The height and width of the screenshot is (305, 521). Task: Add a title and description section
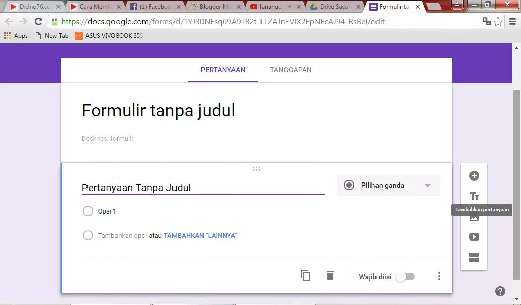474,196
